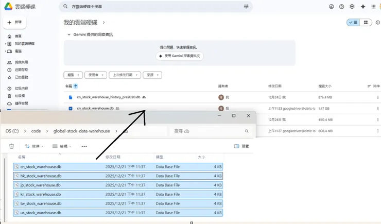Click global-stock-data-warehouse breadcrumb
Viewport: 381px width, 224px height.
coord(82,131)
